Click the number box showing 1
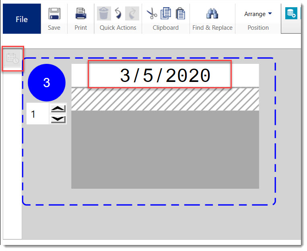 coord(37,114)
